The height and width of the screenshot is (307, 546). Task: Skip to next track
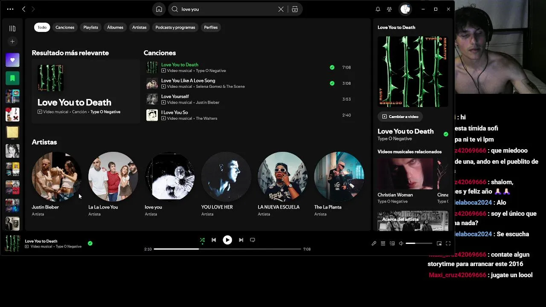click(x=241, y=240)
